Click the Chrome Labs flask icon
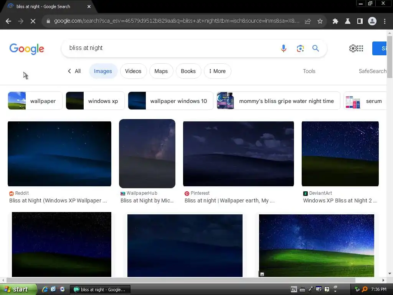This screenshot has width=393, height=295. point(347,22)
